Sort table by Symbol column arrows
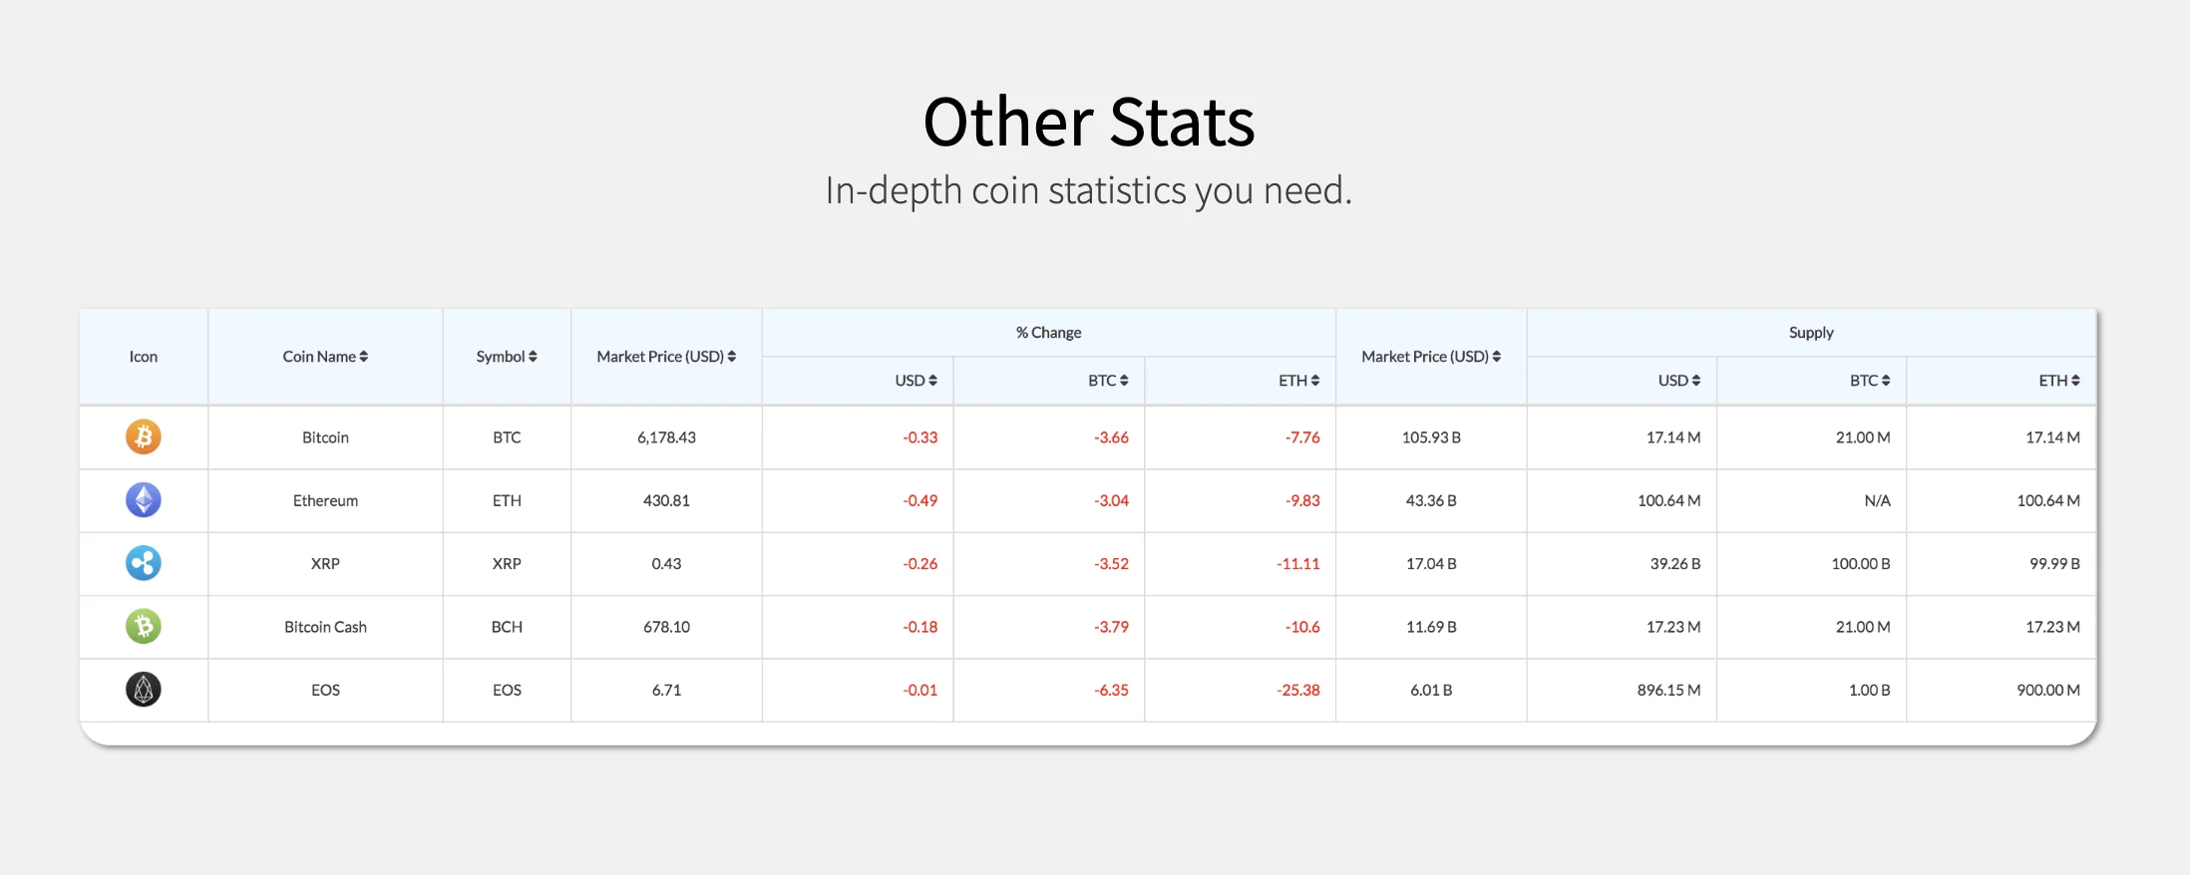Screen dimensions: 2190x875 [533, 357]
